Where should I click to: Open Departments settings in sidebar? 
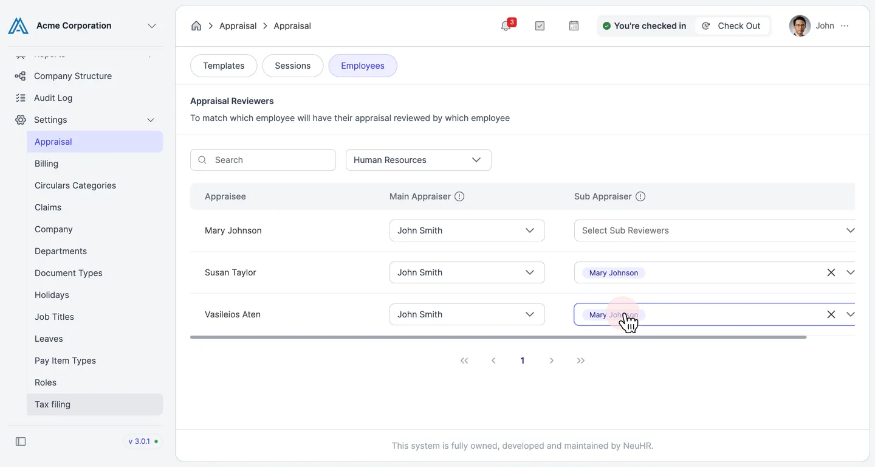(95, 251)
